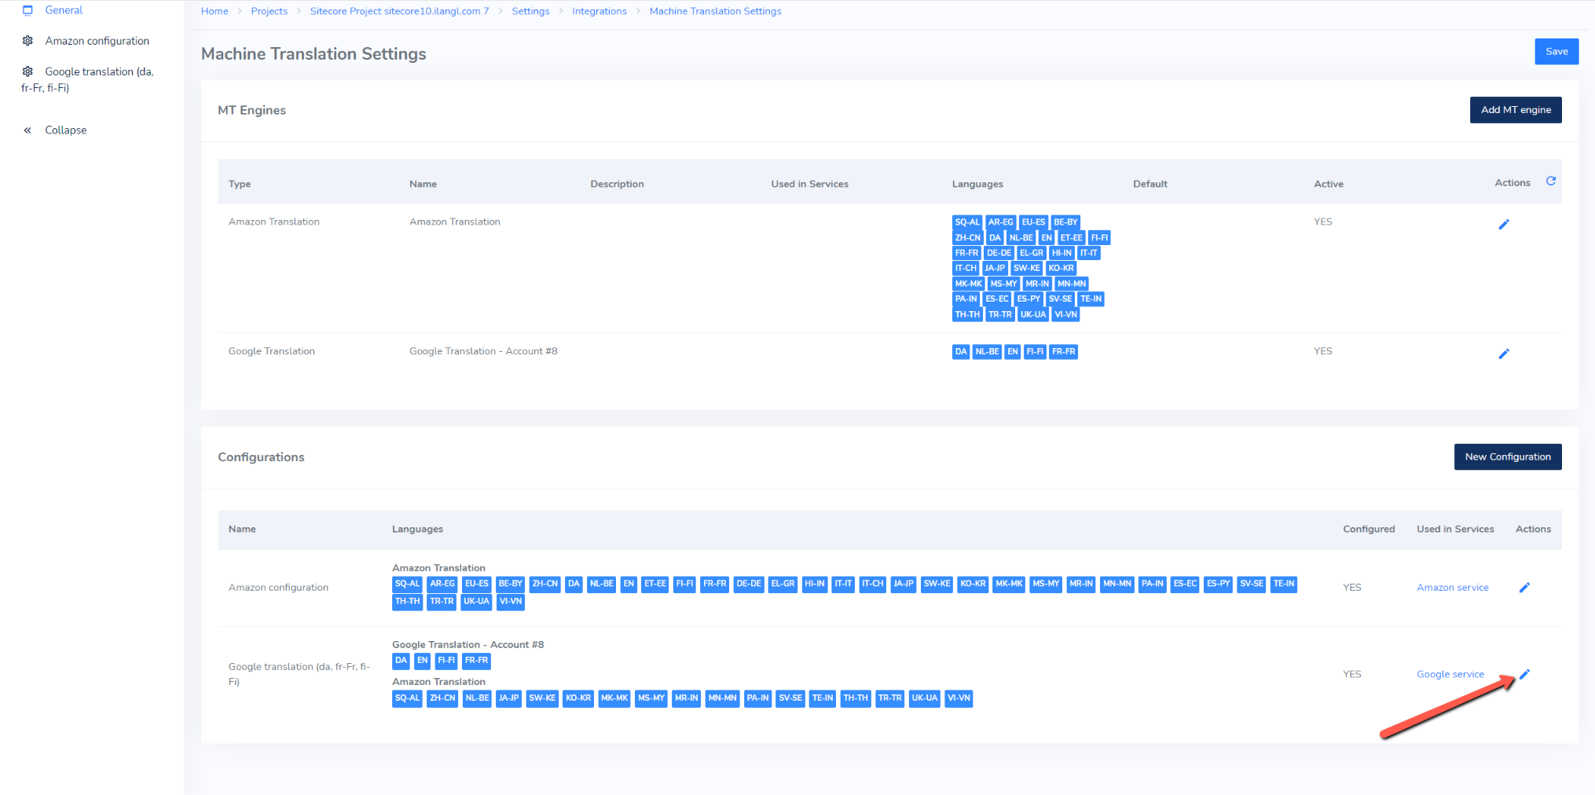Open the Amazon service link
The height and width of the screenshot is (795, 1595).
click(1453, 588)
